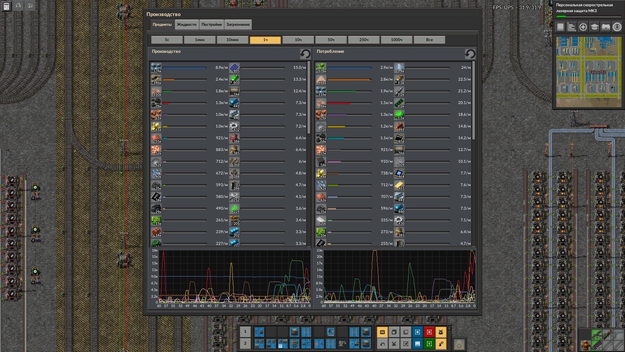Click the 2.8к/м orange consumption bar
625x352 pixels.
[349, 79]
